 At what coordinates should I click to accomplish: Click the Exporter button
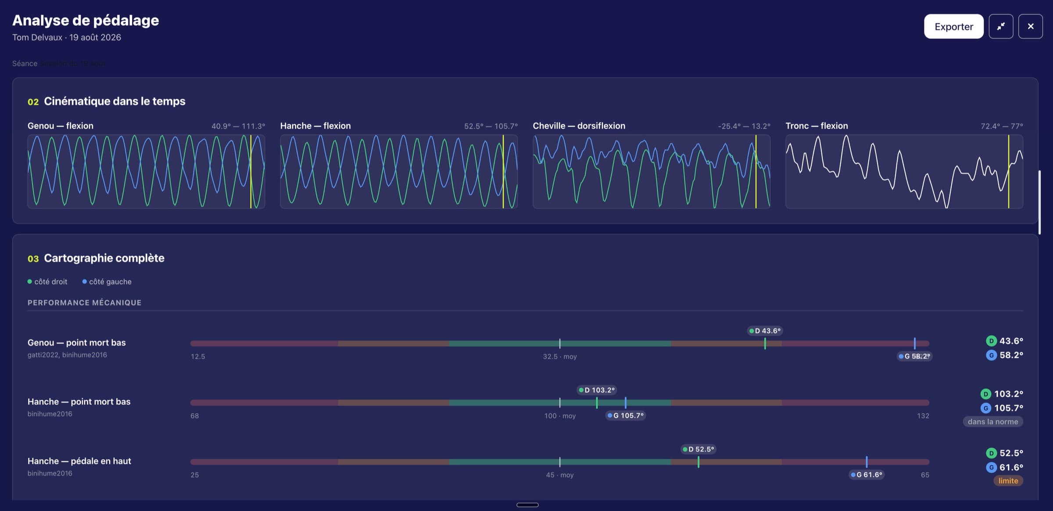click(953, 26)
